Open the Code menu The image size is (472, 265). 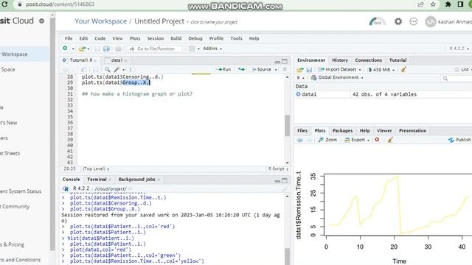pos(100,38)
